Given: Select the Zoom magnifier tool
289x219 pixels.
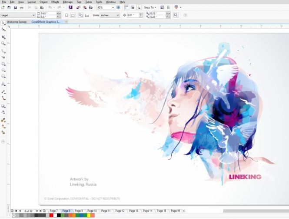Looking at the screenshot, I should click(3, 44).
